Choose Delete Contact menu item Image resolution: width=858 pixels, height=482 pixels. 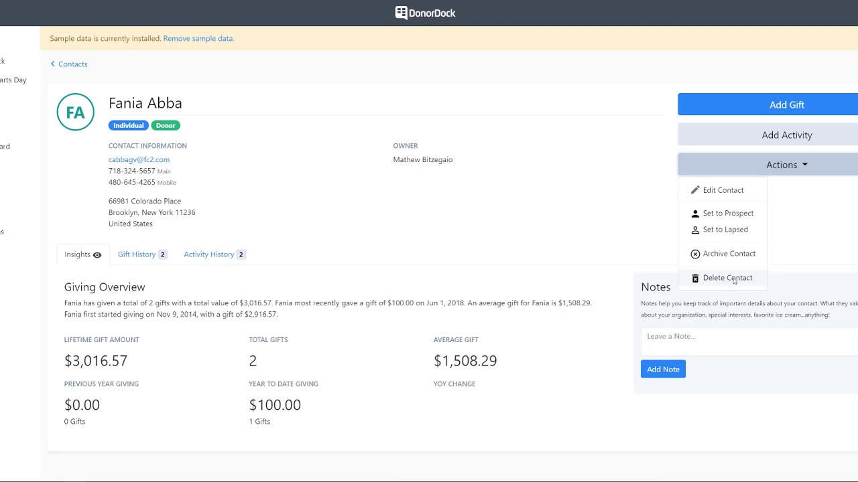tap(723, 277)
